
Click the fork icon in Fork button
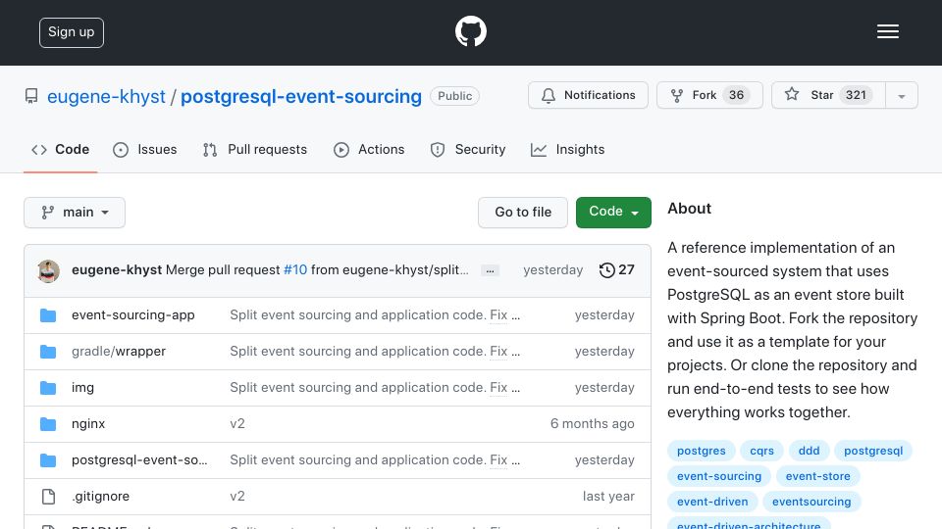(677, 95)
